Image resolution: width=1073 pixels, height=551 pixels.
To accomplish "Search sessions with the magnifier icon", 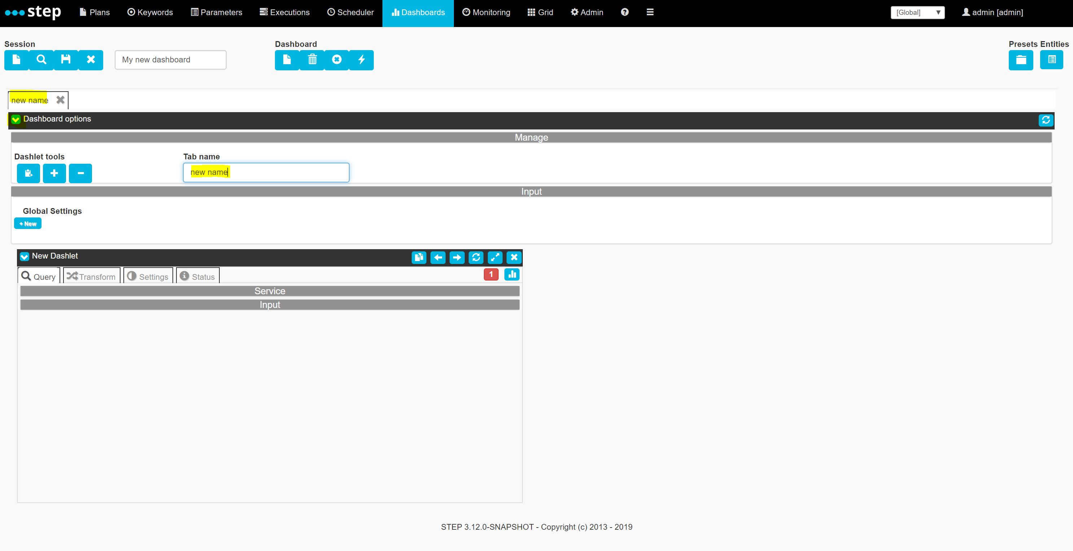I will (x=41, y=60).
